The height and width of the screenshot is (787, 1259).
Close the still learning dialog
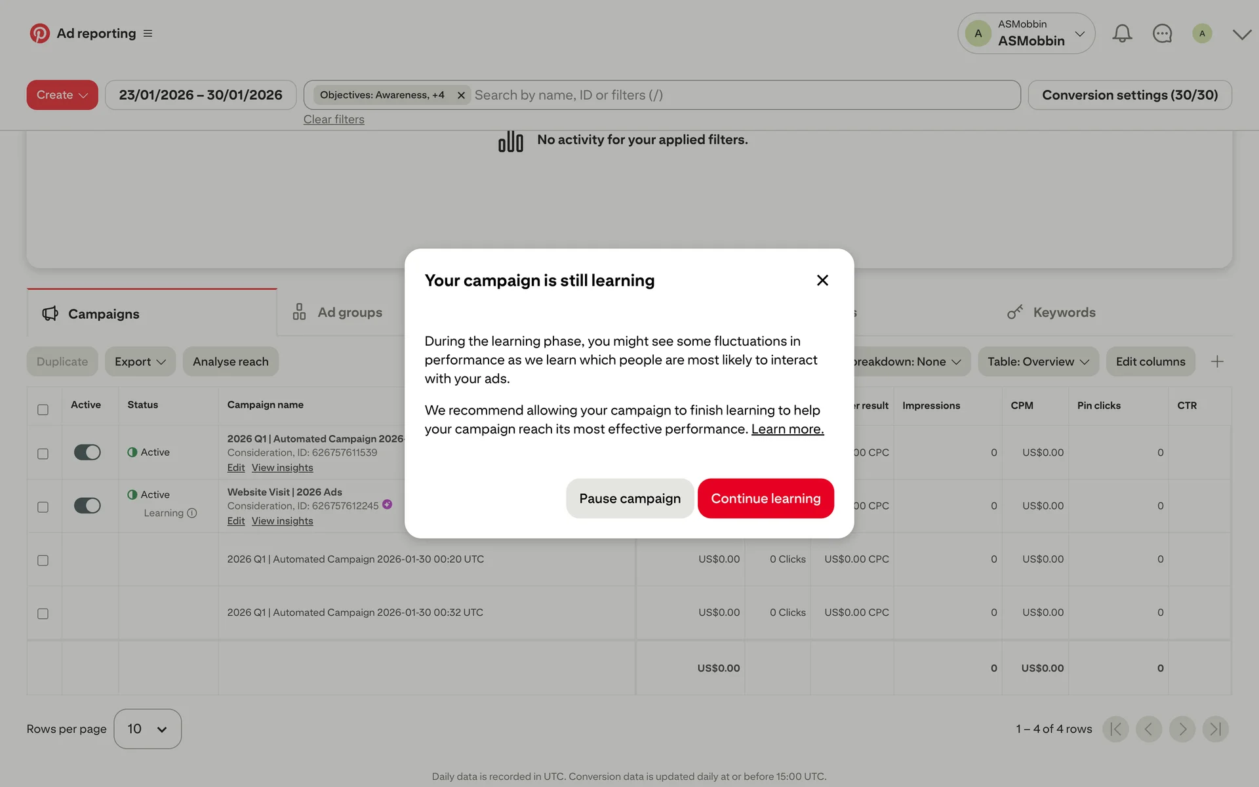(x=822, y=281)
